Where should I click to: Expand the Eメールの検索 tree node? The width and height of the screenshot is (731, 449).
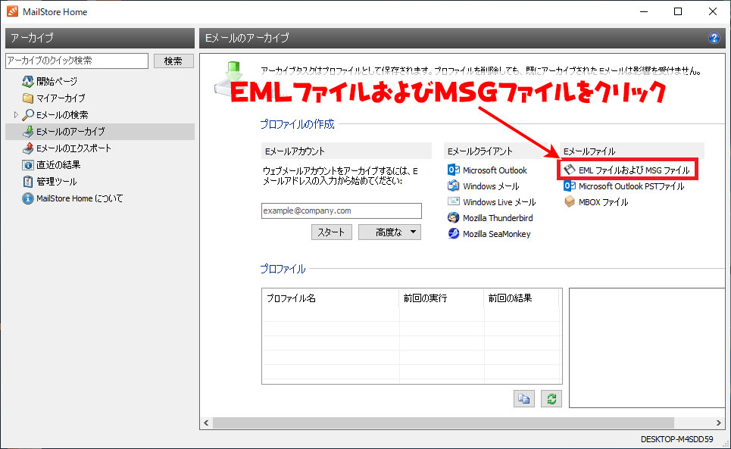(x=15, y=114)
